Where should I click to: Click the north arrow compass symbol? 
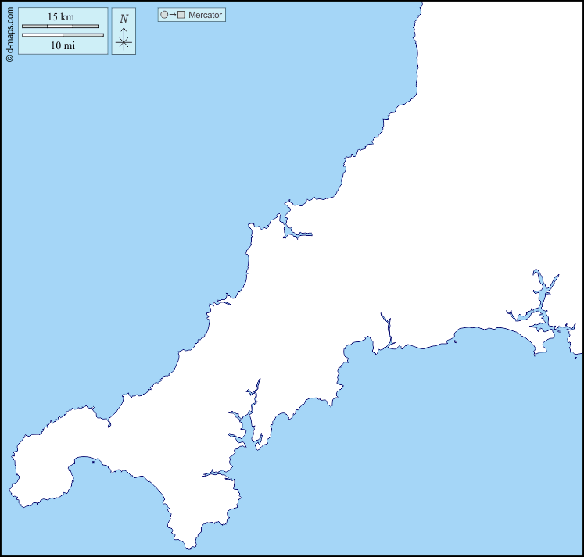pos(124,41)
